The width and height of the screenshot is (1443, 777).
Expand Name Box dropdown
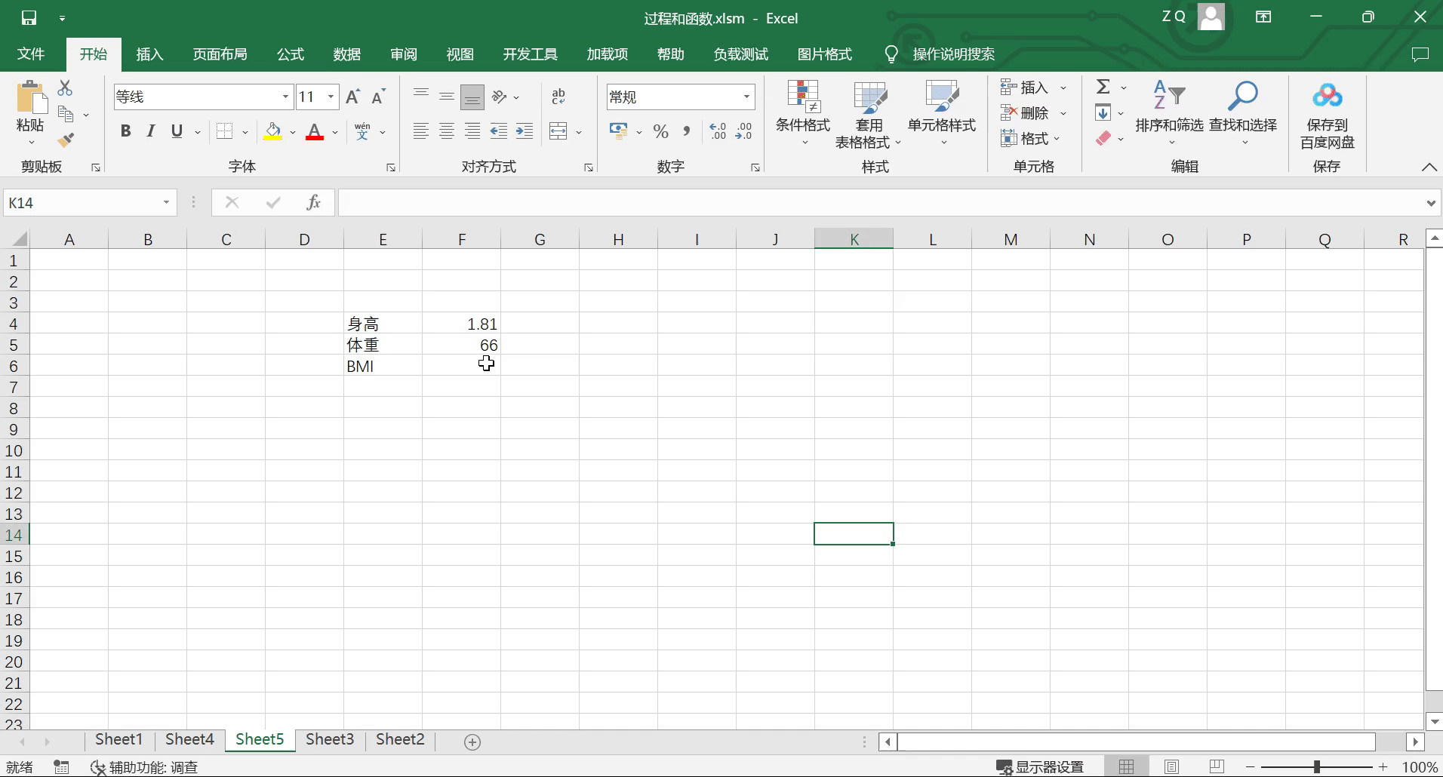(166, 202)
